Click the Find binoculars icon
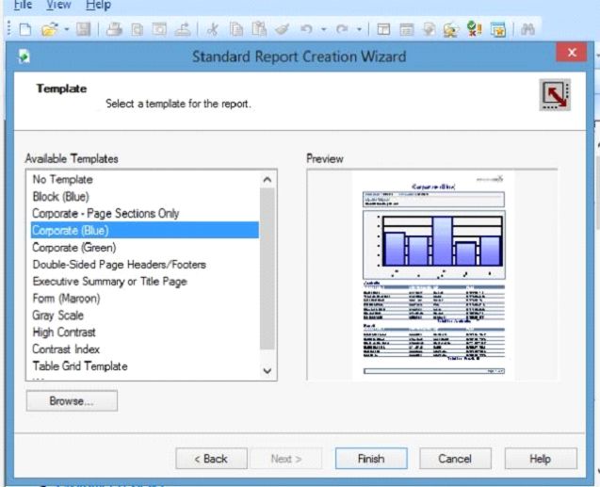 527,29
